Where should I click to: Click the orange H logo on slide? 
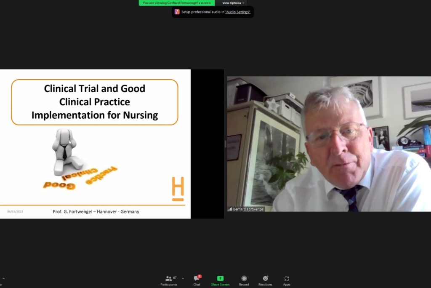178,189
